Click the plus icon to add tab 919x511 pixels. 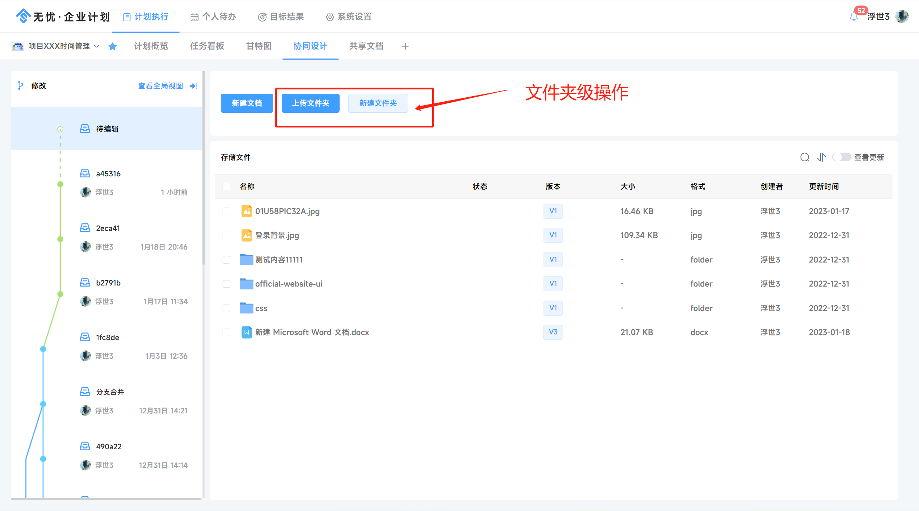(405, 46)
